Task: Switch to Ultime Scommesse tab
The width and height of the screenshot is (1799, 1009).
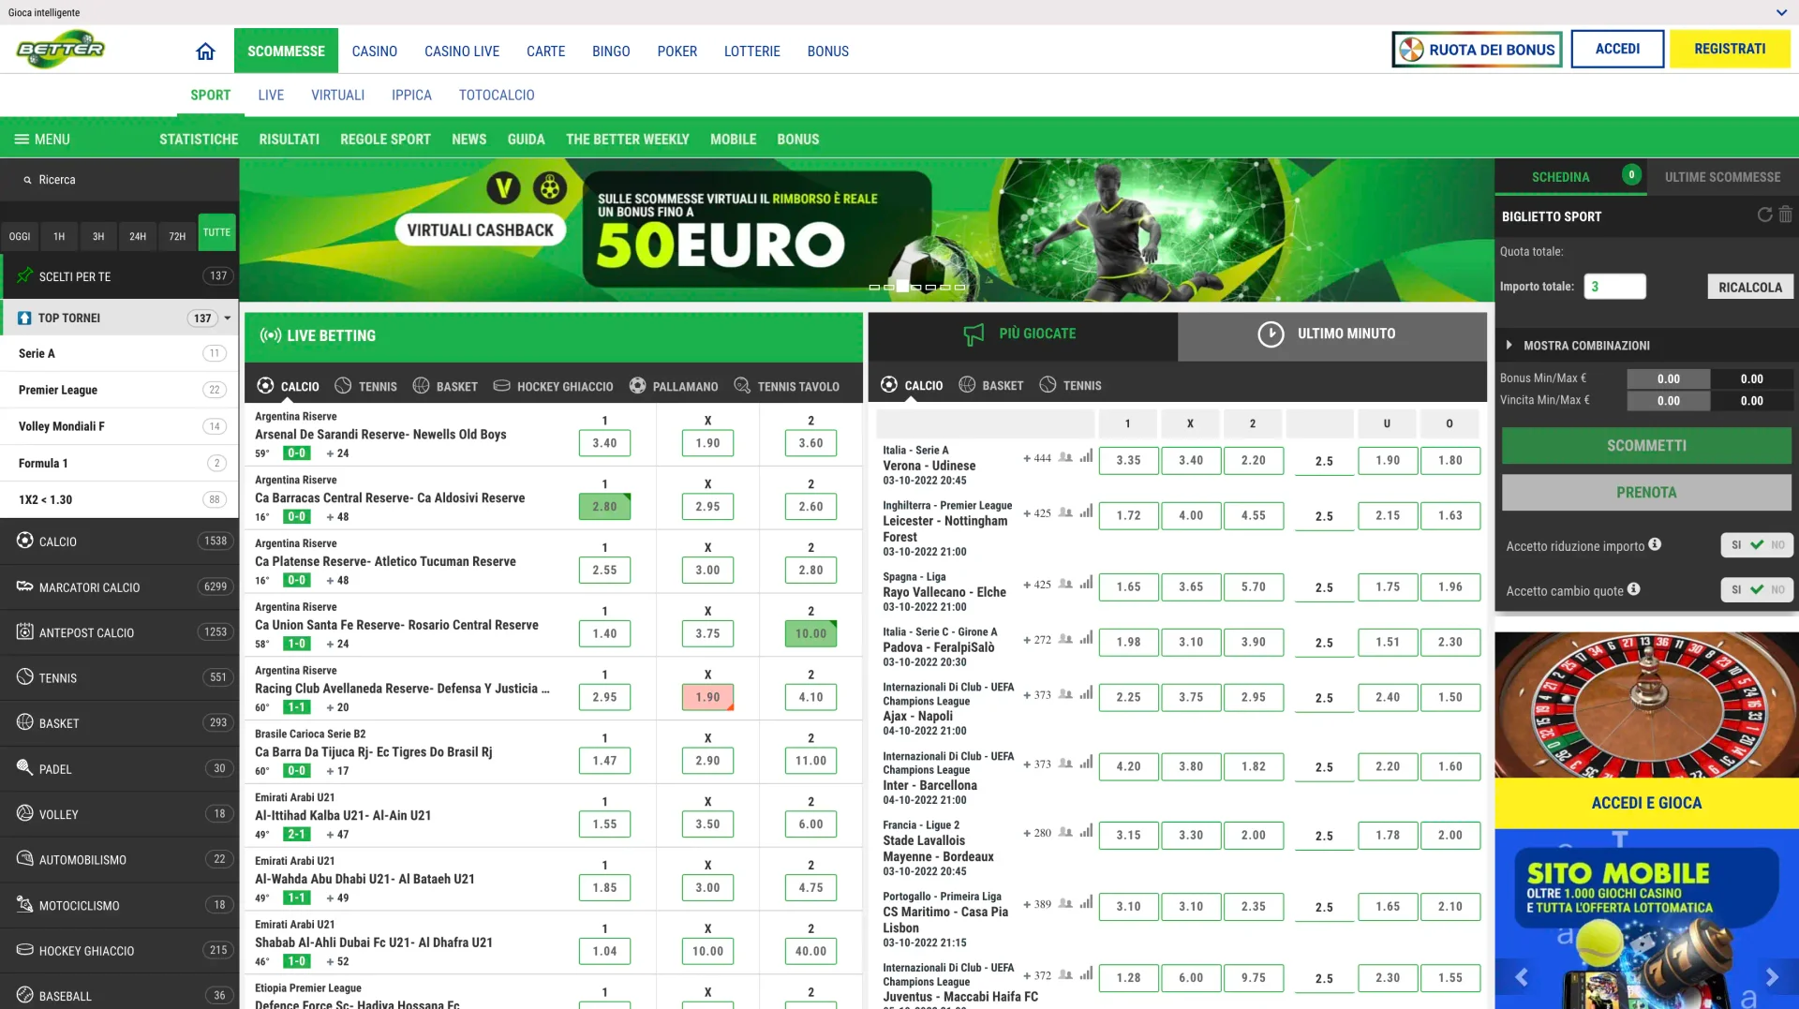Action: (x=1722, y=177)
